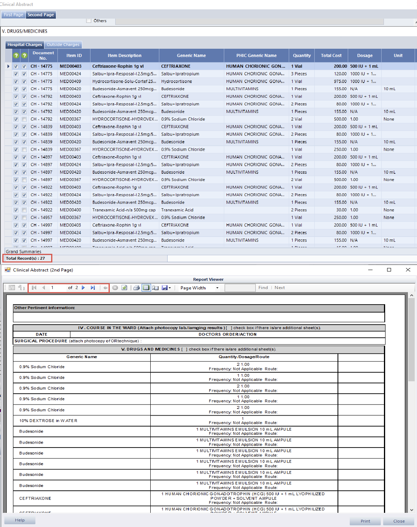Switch to the First Page tab
This screenshot has height=527, width=417.
tap(13, 15)
